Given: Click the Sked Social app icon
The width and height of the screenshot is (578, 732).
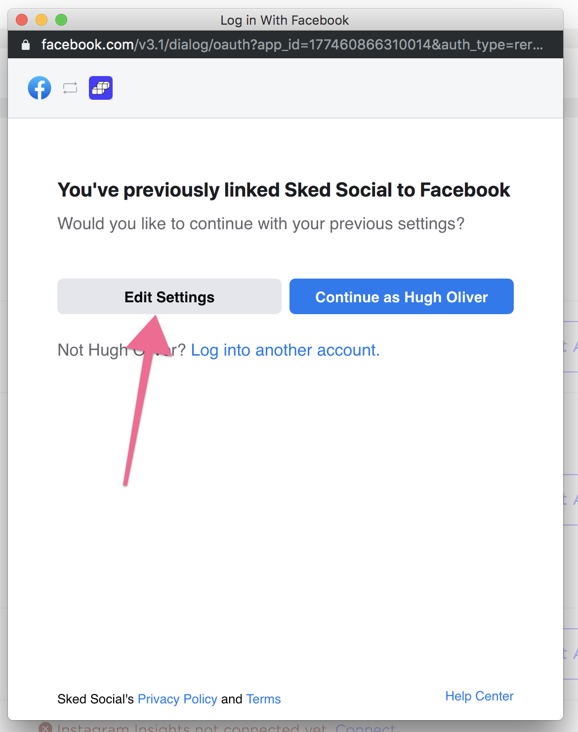Looking at the screenshot, I should tap(101, 88).
